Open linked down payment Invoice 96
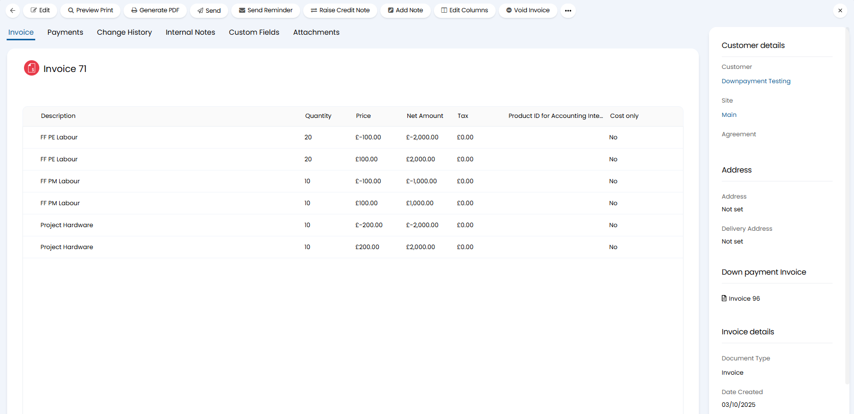Screen dimensions: 854x414 point(744,299)
